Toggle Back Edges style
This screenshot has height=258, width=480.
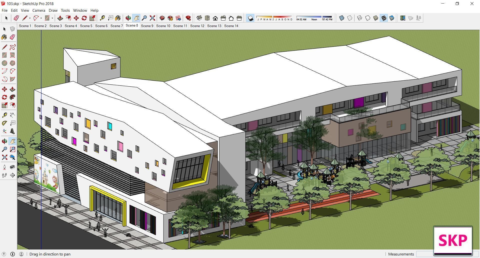point(350,18)
